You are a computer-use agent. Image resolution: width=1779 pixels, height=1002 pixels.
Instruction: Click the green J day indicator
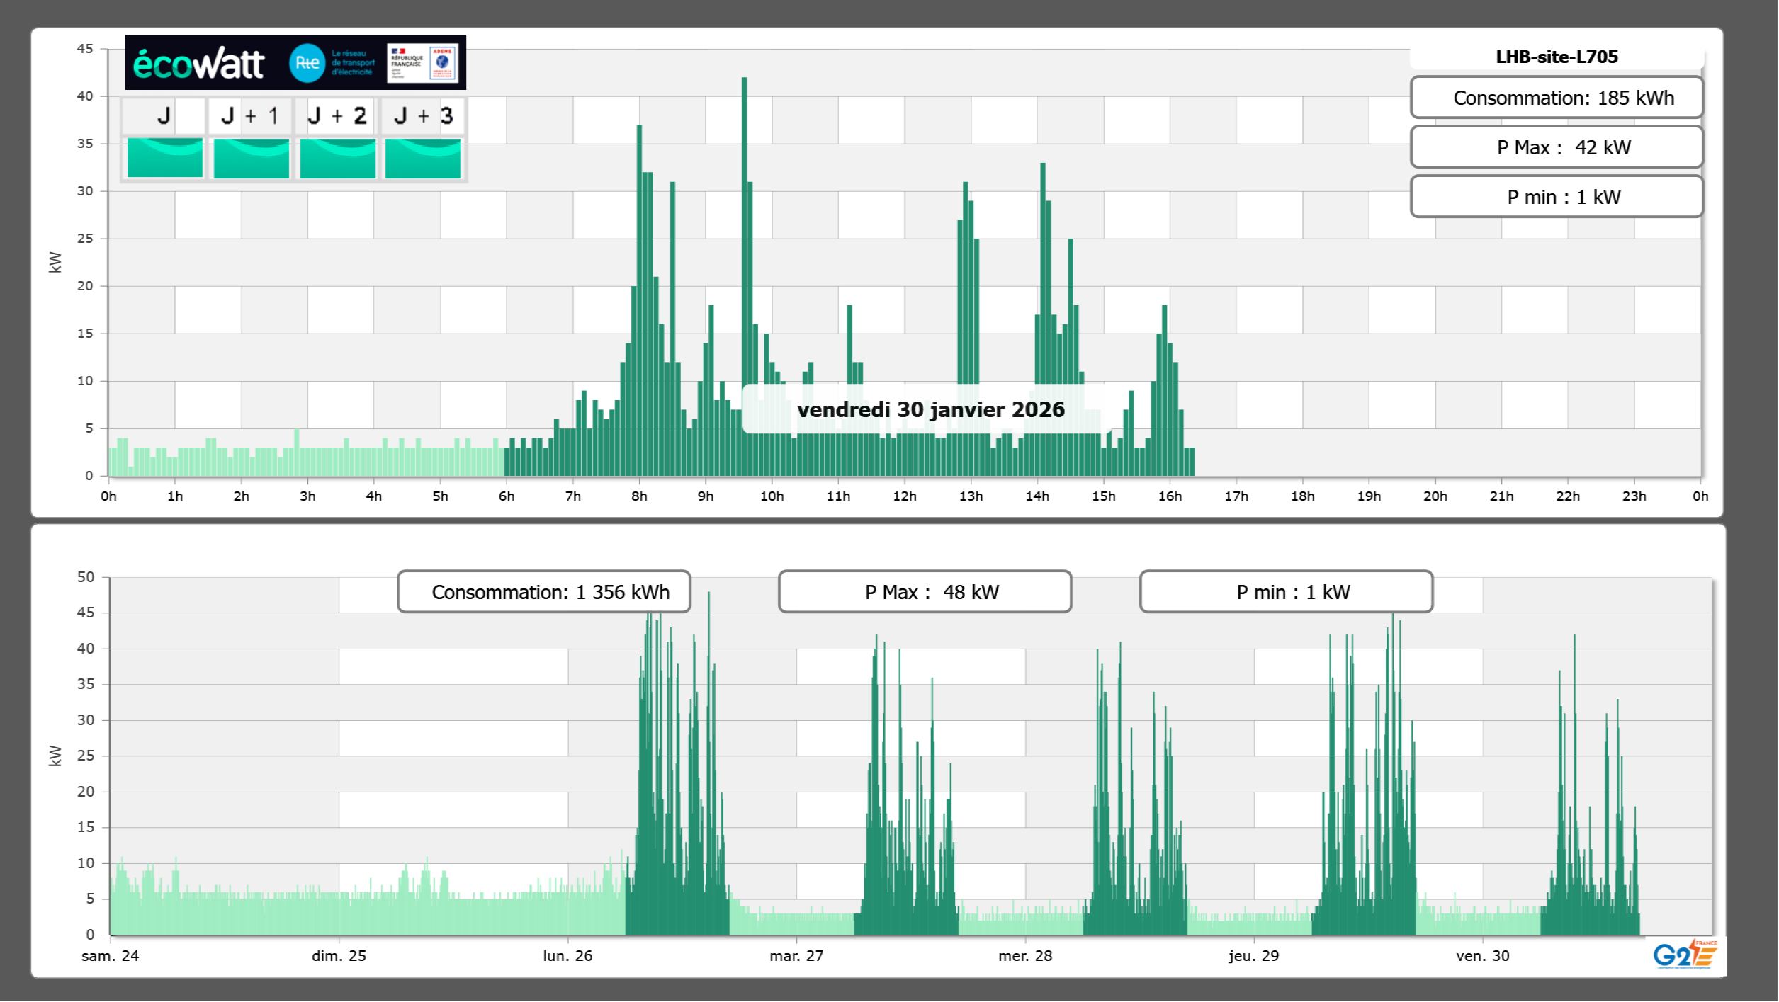click(x=165, y=158)
